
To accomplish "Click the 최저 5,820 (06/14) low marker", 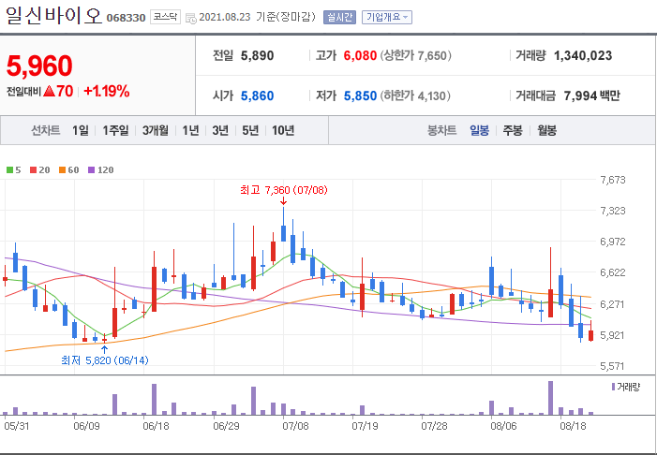I will click(104, 360).
